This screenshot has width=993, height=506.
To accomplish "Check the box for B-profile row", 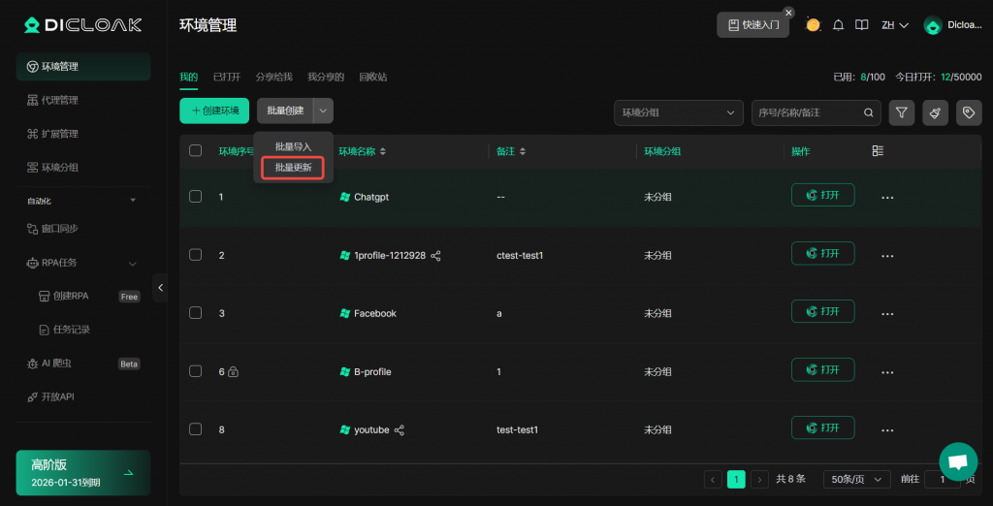I will pyautogui.click(x=195, y=371).
